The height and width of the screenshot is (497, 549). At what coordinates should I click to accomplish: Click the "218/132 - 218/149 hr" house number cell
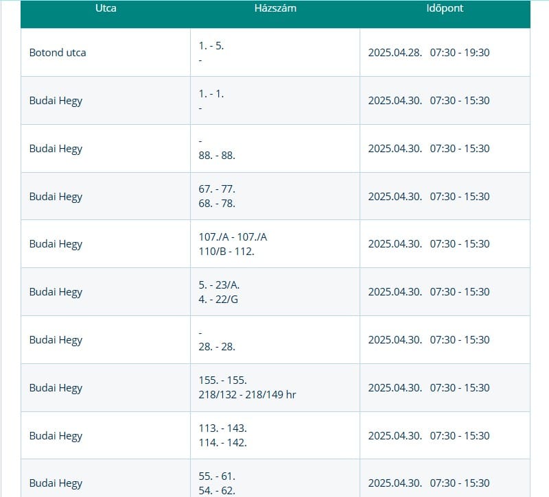tap(247, 394)
